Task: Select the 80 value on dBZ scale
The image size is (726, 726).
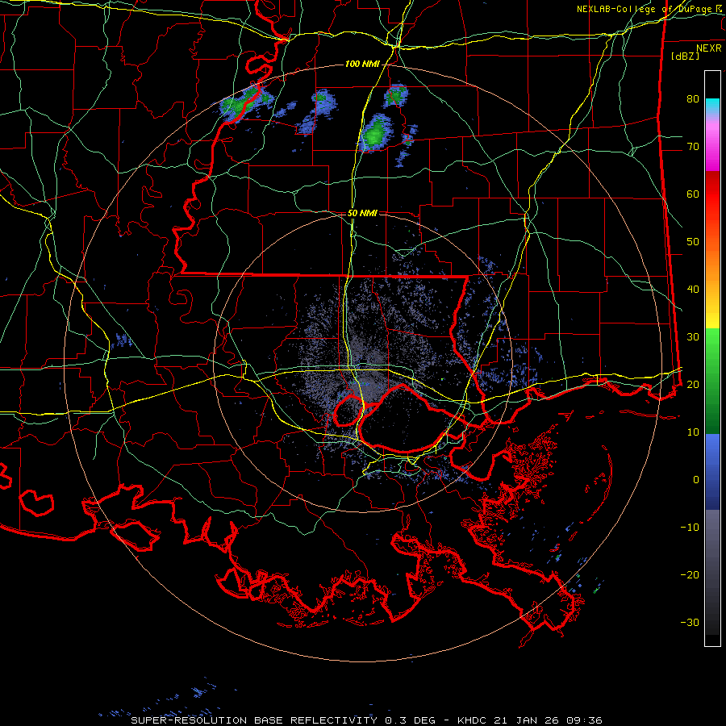Action: [693, 99]
